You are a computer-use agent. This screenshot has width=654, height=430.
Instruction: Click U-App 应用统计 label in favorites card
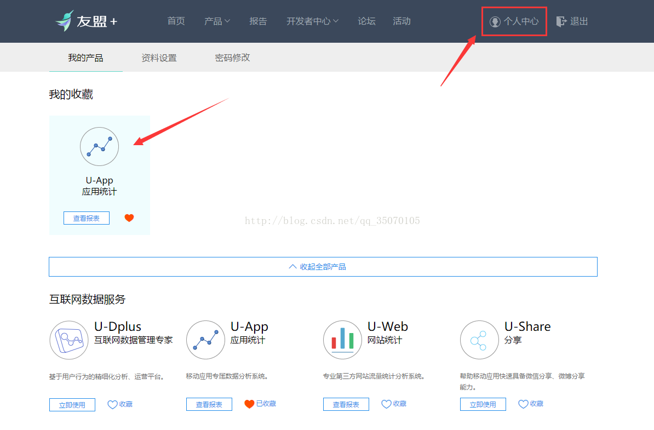99,186
